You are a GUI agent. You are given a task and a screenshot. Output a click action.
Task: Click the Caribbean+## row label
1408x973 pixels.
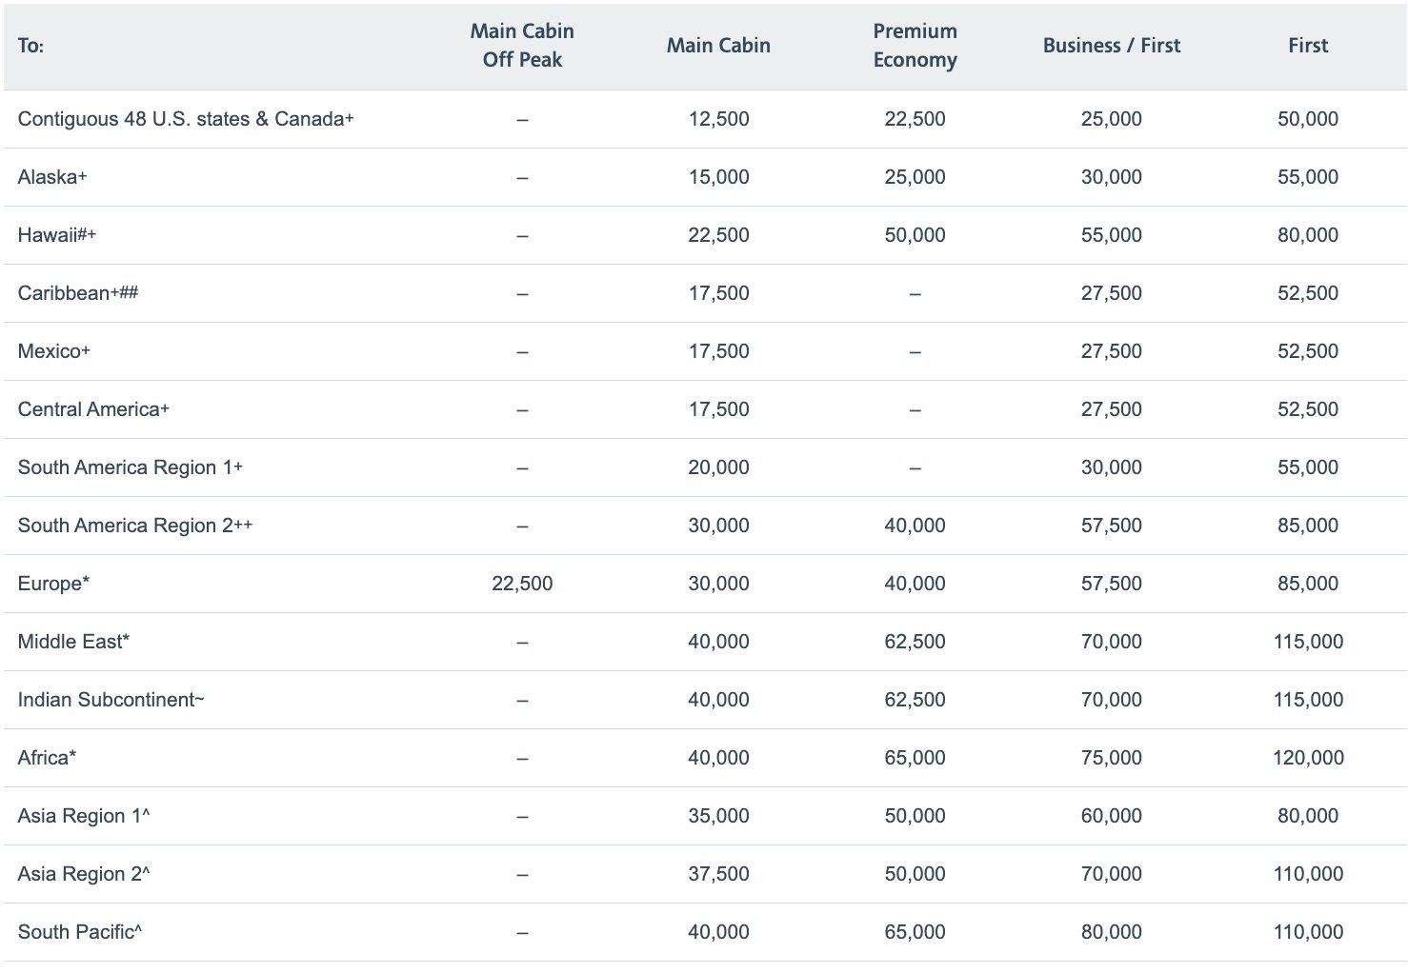click(x=78, y=292)
